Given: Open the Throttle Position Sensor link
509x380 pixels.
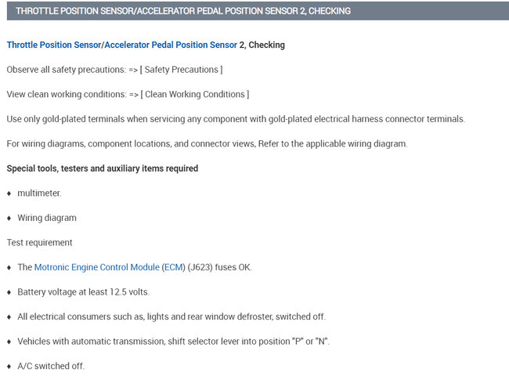Looking at the screenshot, I should click(x=53, y=45).
